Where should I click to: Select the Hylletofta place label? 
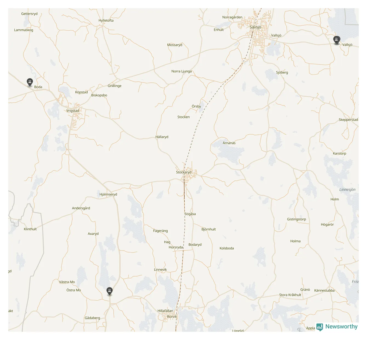(x=106, y=21)
